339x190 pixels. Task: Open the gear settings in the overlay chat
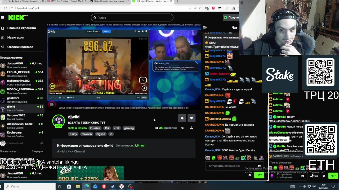[323, 176]
